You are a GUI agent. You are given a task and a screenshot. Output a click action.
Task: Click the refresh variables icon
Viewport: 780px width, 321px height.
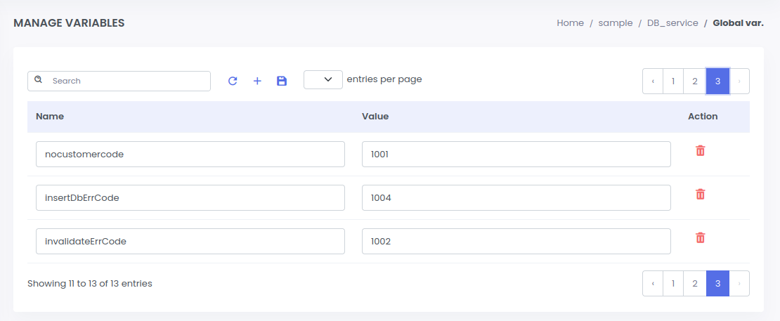pyautogui.click(x=233, y=81)
